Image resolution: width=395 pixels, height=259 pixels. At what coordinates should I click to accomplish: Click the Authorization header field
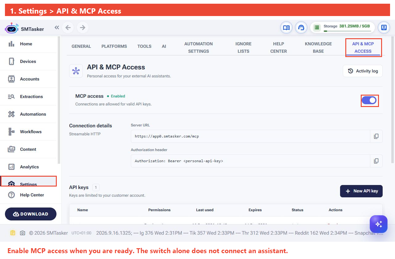[251, 161]
